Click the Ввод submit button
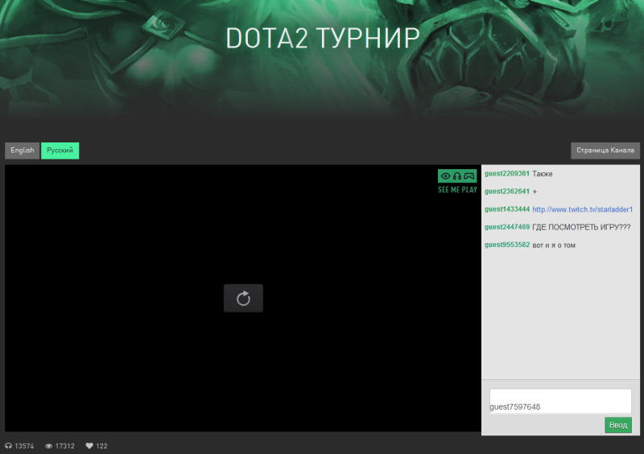 coord(617,425)
